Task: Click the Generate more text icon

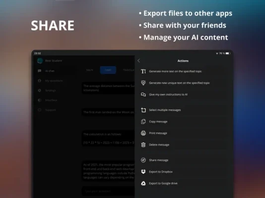Action: coord(143,71)
